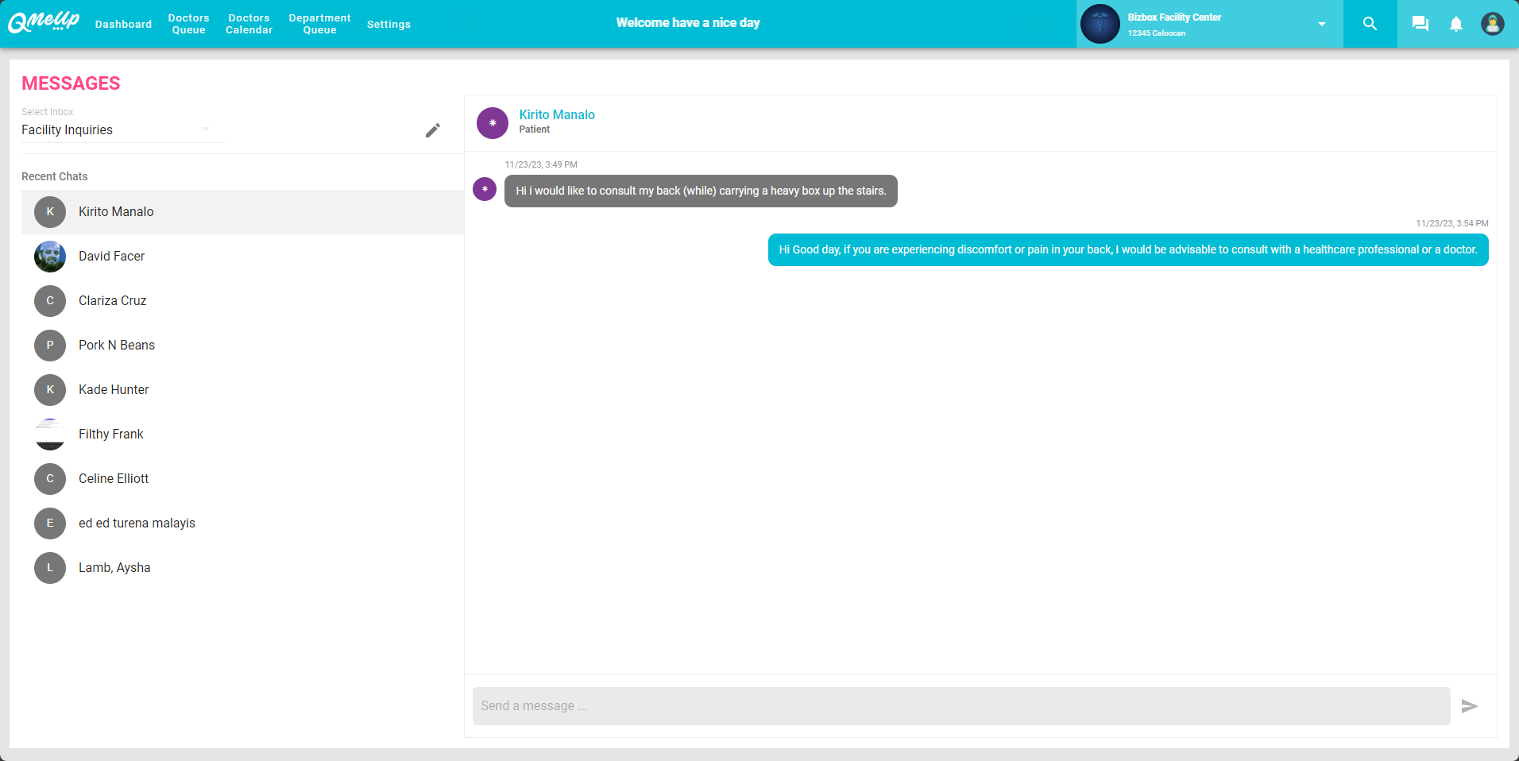
Task: Click the Send a message input field
Action: [874, 705]
